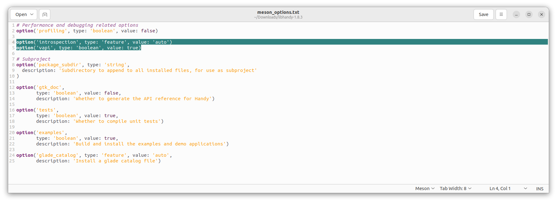Maximize the gedit window
Viewport: 557px width, 202px height.
(x=529, y=14)
